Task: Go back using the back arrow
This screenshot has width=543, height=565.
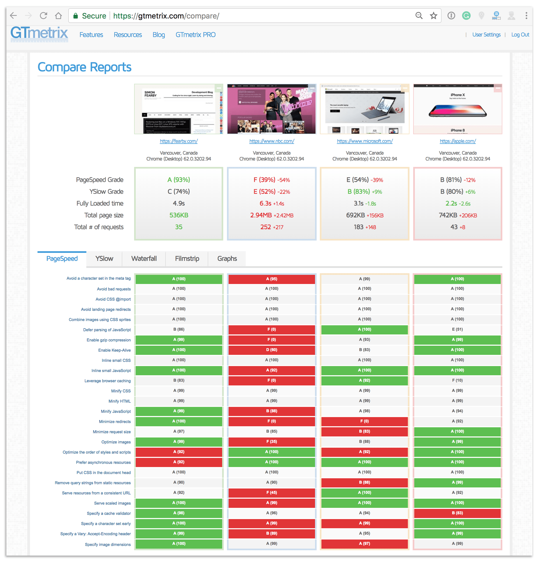Action: tap(13, 15)
